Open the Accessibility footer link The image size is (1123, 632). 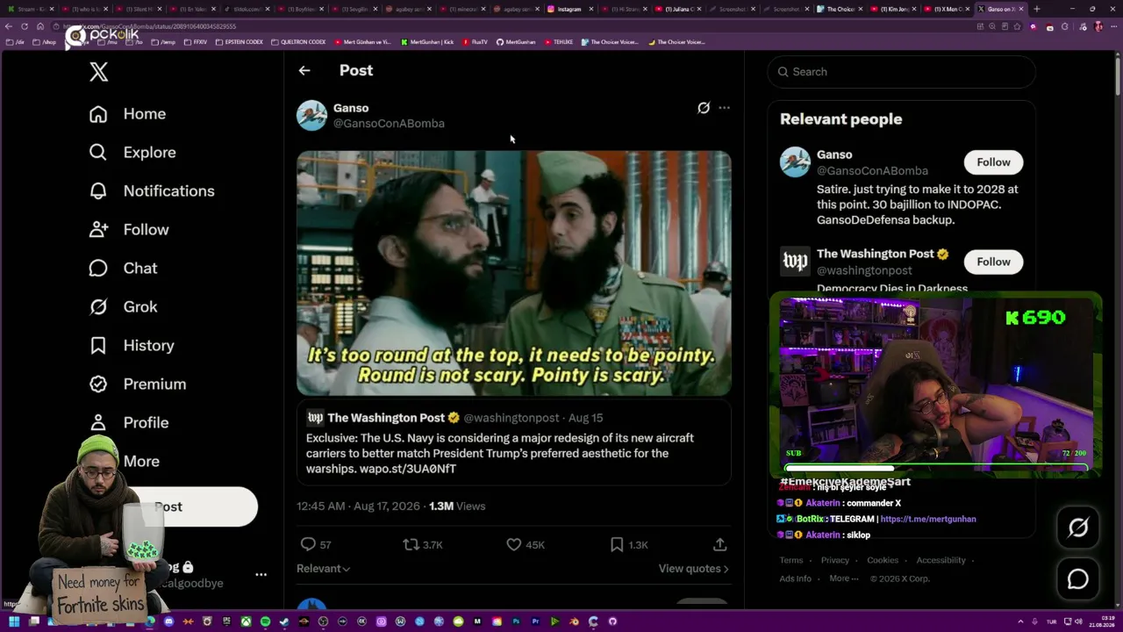[941, 560]
